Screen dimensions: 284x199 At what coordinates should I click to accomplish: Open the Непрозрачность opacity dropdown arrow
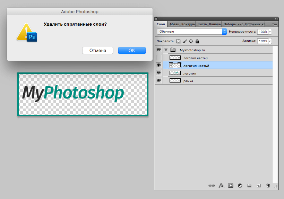270,32
